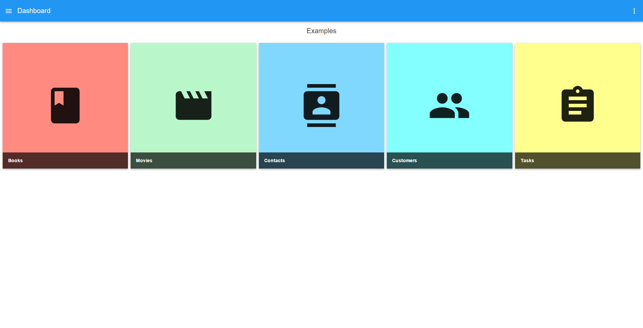Click the contact card icon on Contacts
Screen dimensions: 643x328
click(x=321, y=105)
